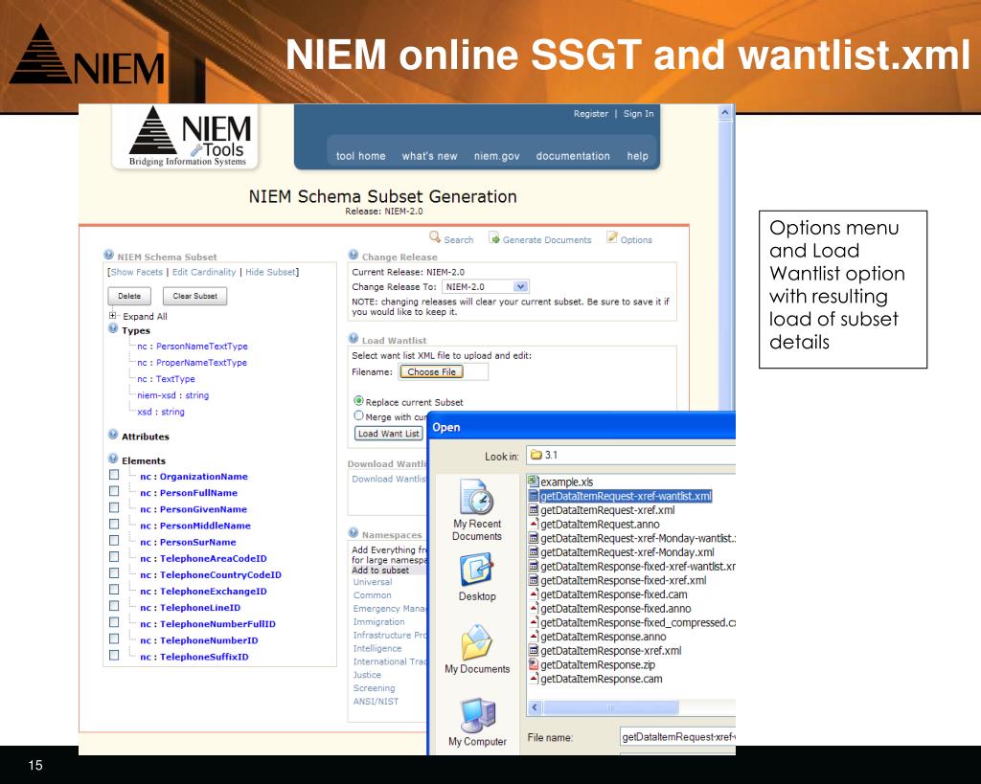
Task: Click the Edit Cardinality link
Action: click(x=204, y=272)
